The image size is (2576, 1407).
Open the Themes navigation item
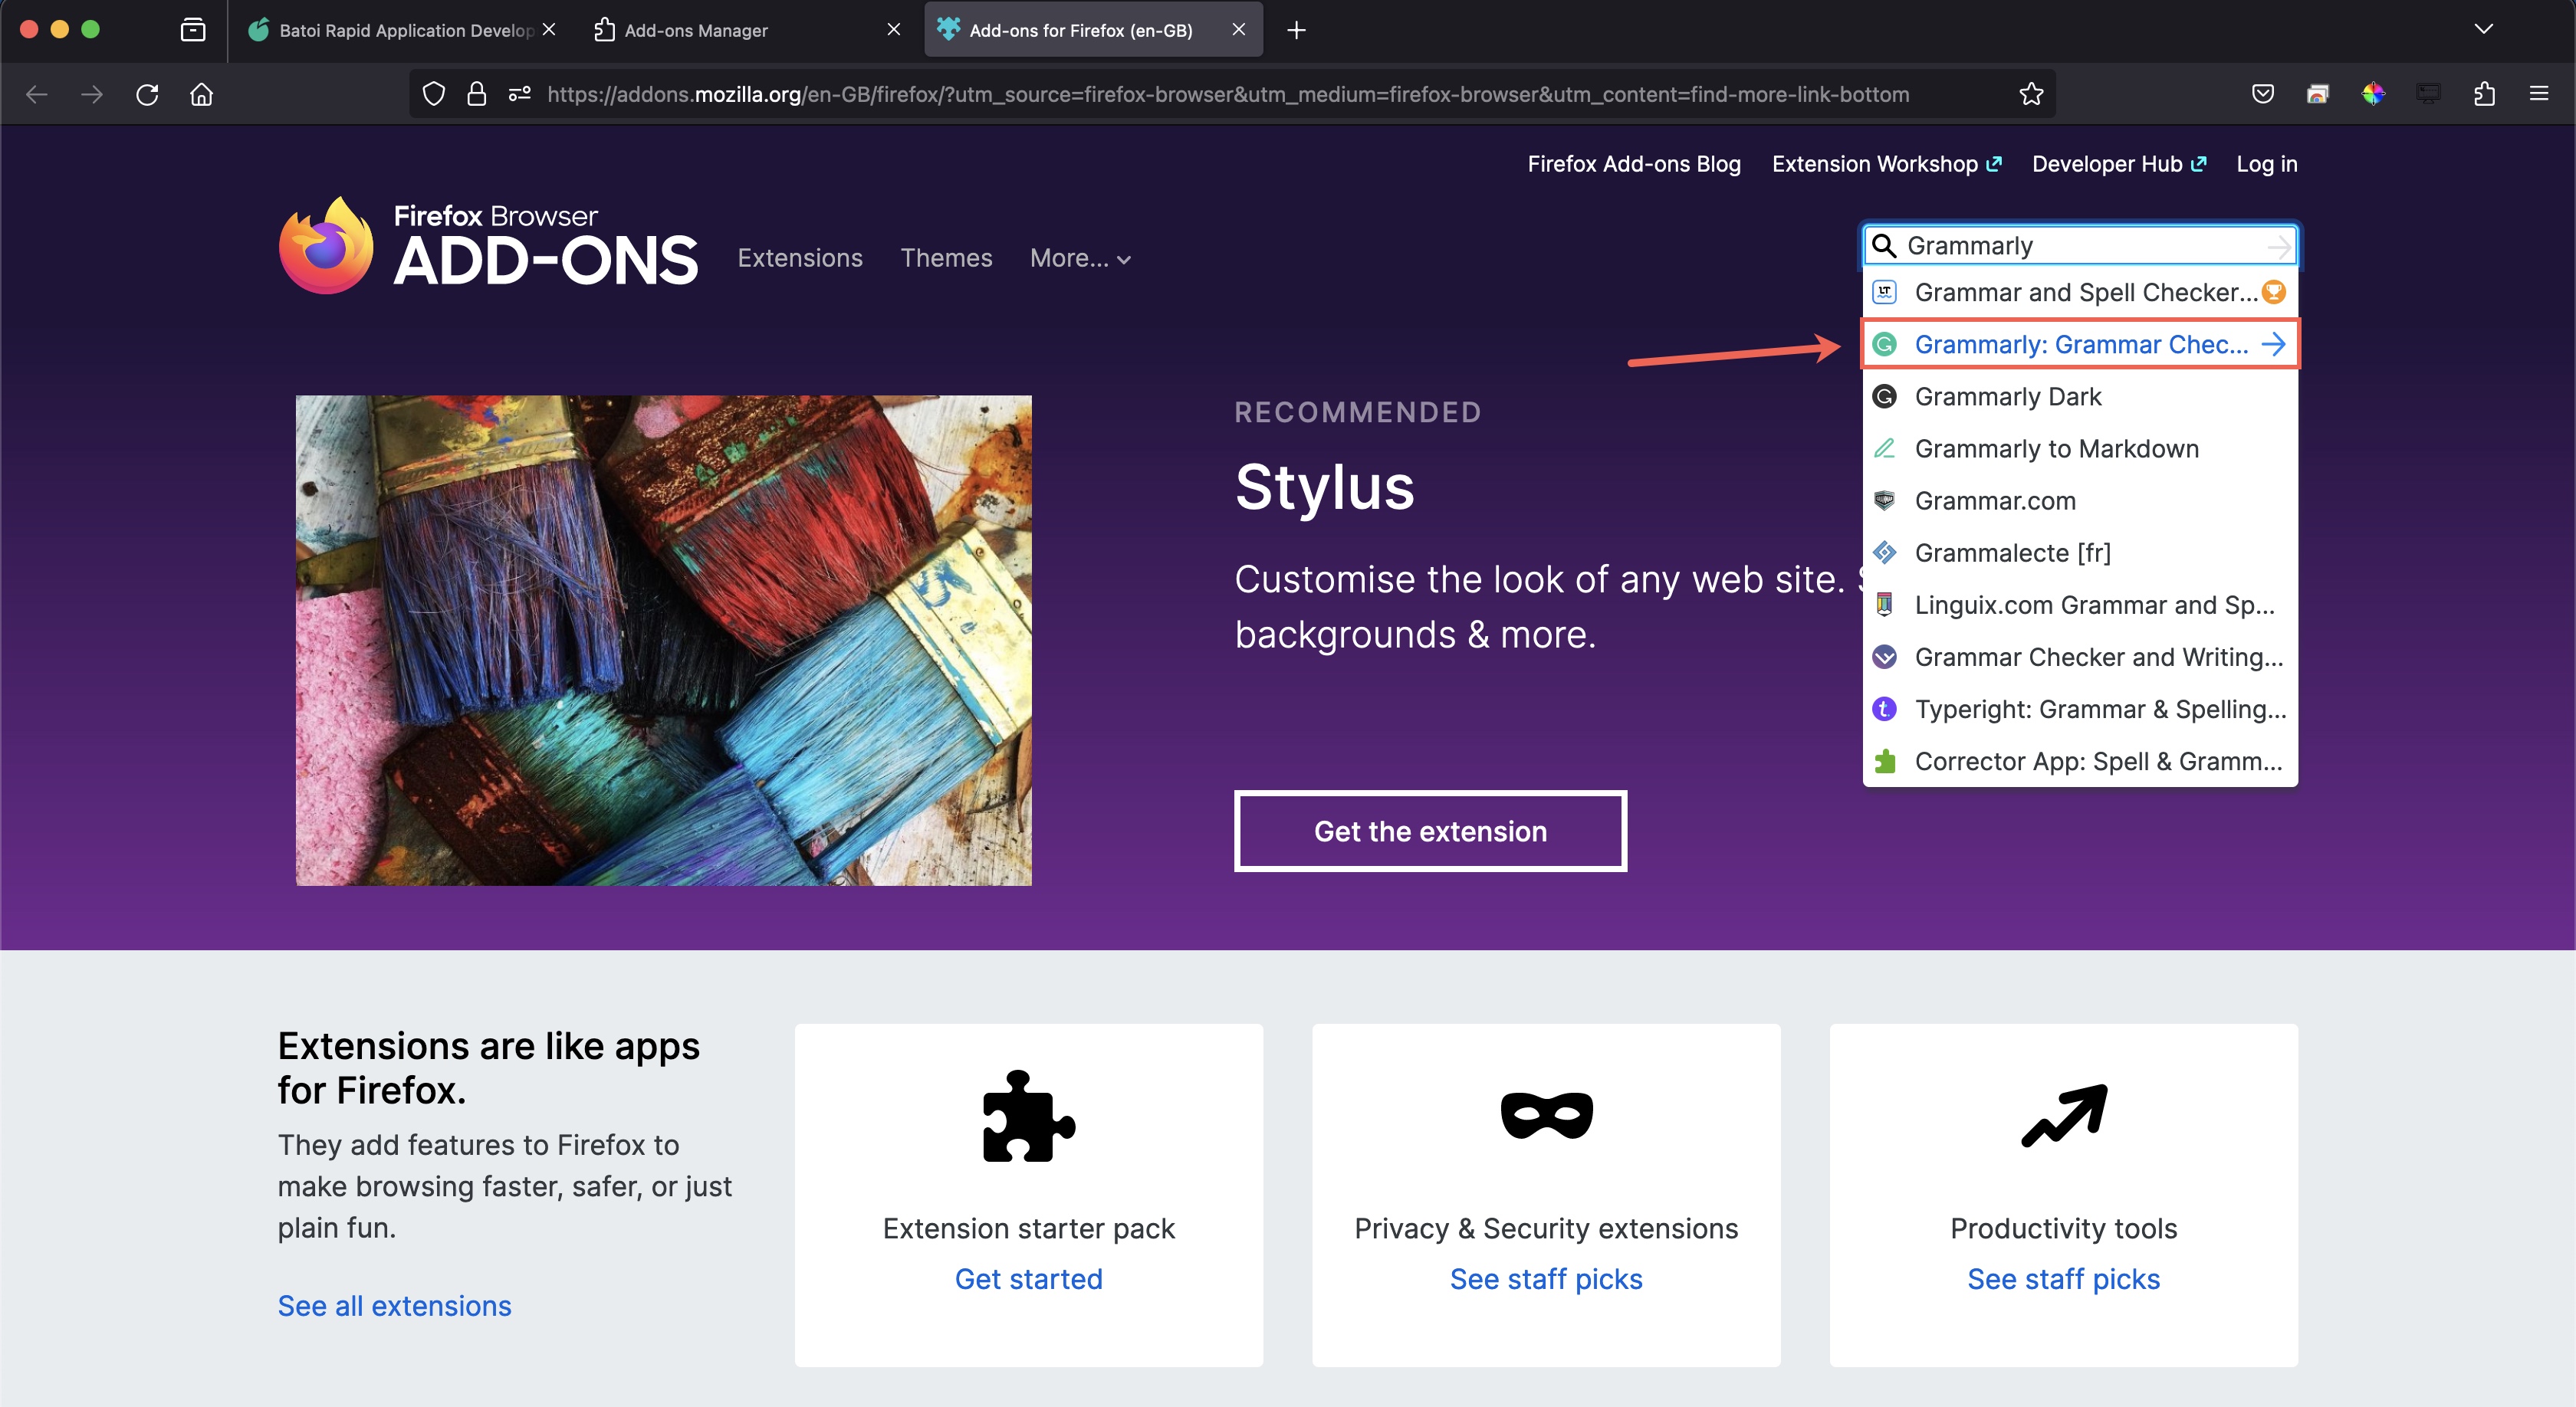point(946,259)
